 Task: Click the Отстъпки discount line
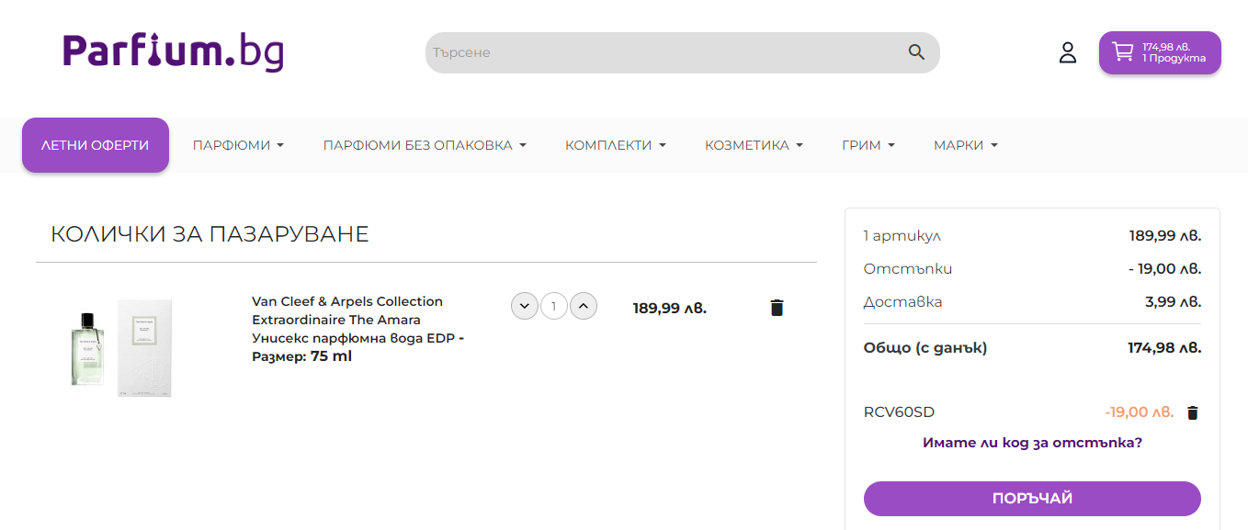point(1032,269)
